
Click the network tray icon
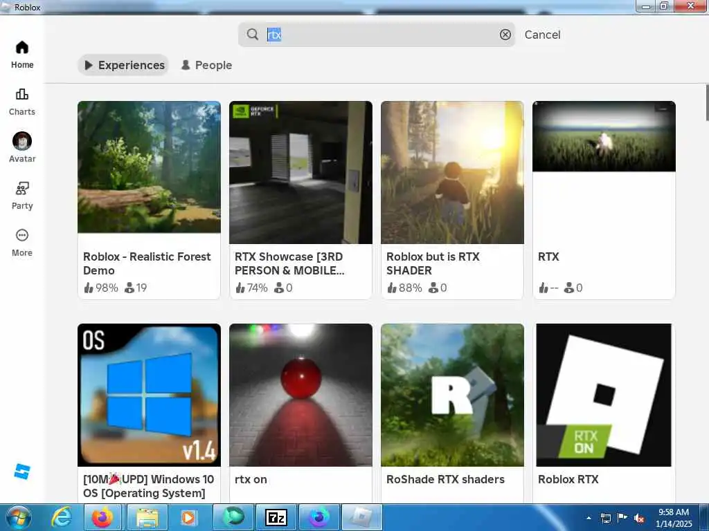pyautogui.click(x=605, y=518)
